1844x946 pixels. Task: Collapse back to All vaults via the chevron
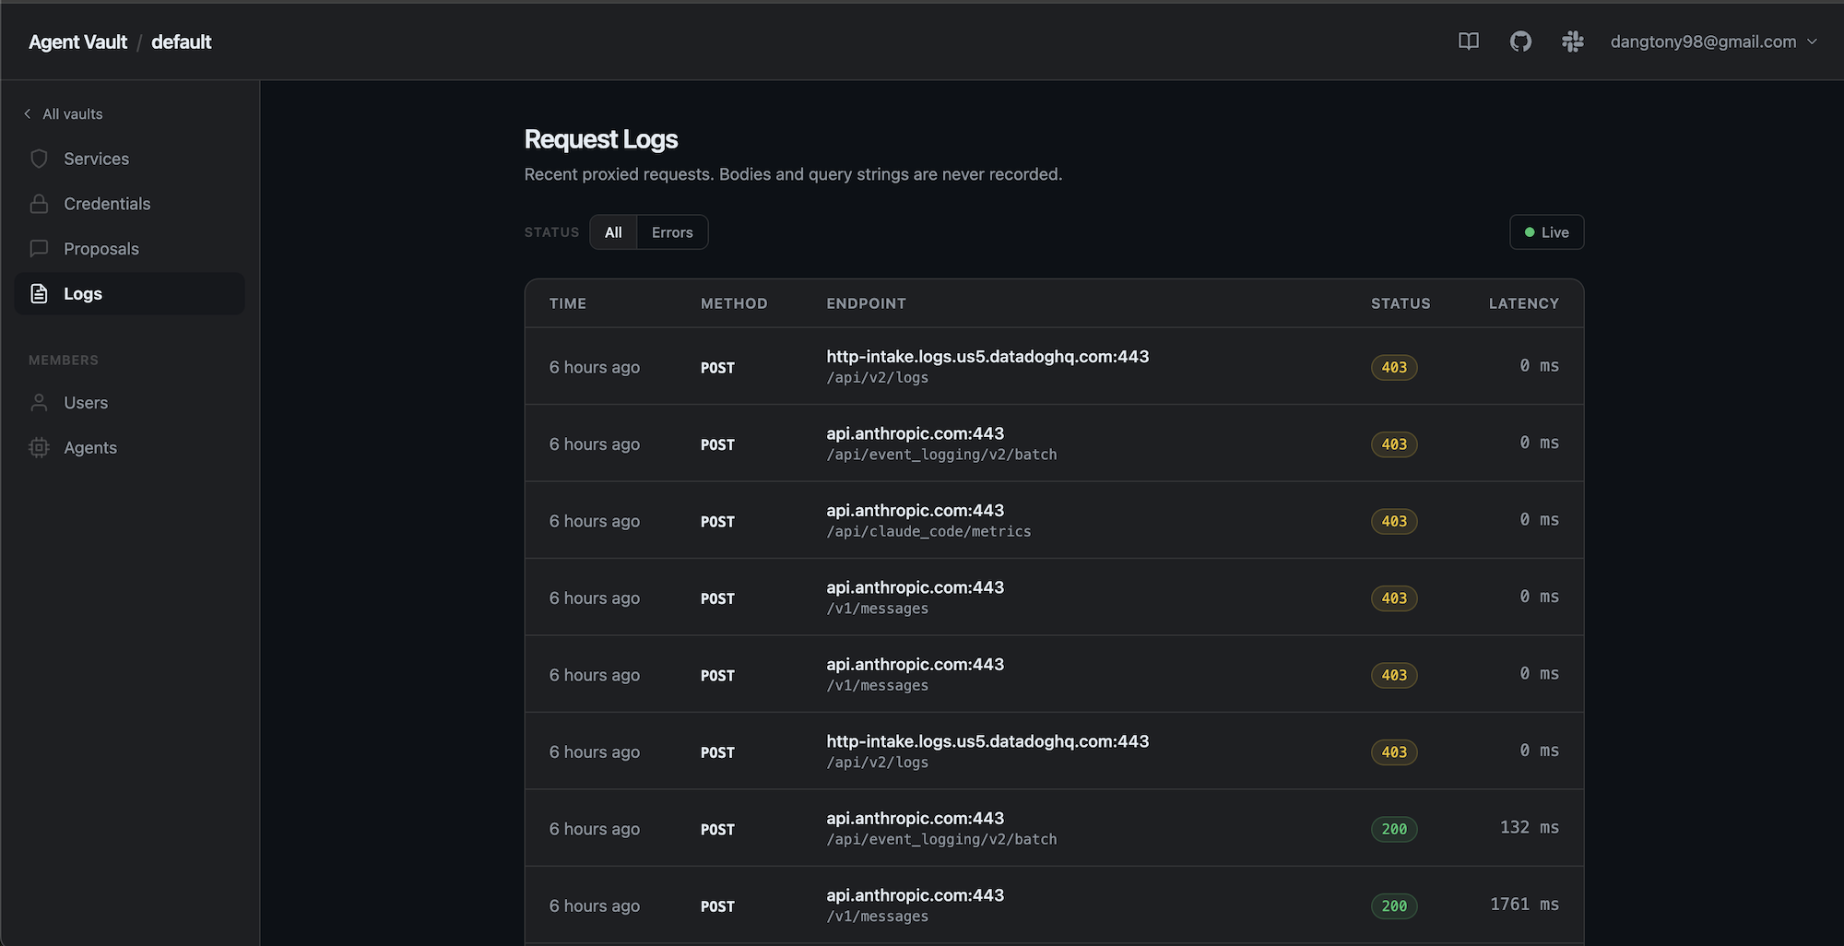[x=28, y=113]
